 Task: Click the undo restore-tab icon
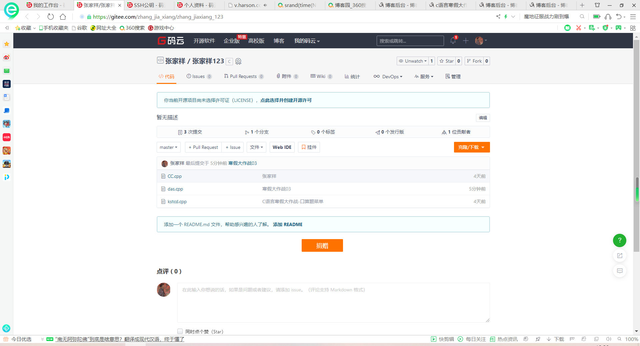pos(619,17)
